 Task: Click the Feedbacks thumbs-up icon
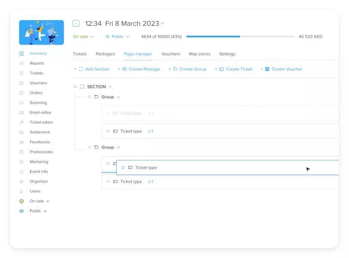click(x=22, y=142)
